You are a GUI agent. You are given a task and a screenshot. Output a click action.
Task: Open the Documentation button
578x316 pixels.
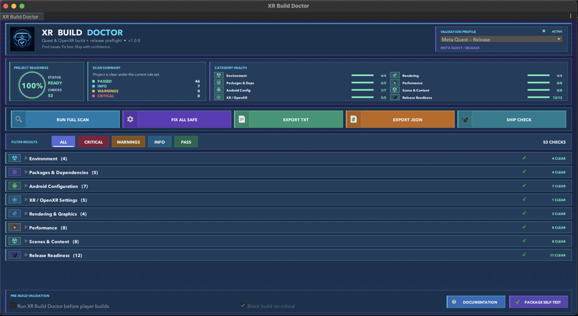pos(476,302)
